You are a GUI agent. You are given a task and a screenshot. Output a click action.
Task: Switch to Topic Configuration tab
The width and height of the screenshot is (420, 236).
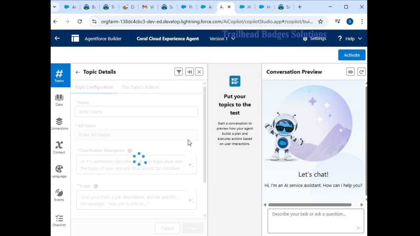(x=94, y=87)
